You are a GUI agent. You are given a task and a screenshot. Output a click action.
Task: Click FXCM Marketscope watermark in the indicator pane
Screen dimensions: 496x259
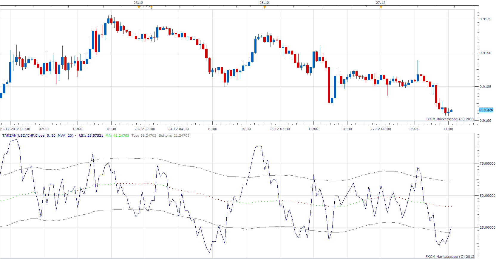click(x=450, y=257)
